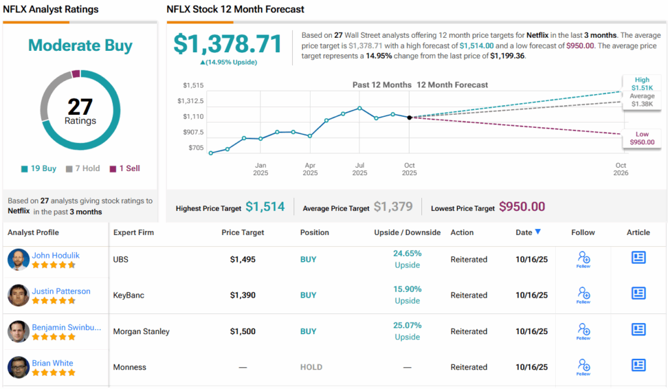Open Morgan Stanley rating article icon

[x=638, y=330]
